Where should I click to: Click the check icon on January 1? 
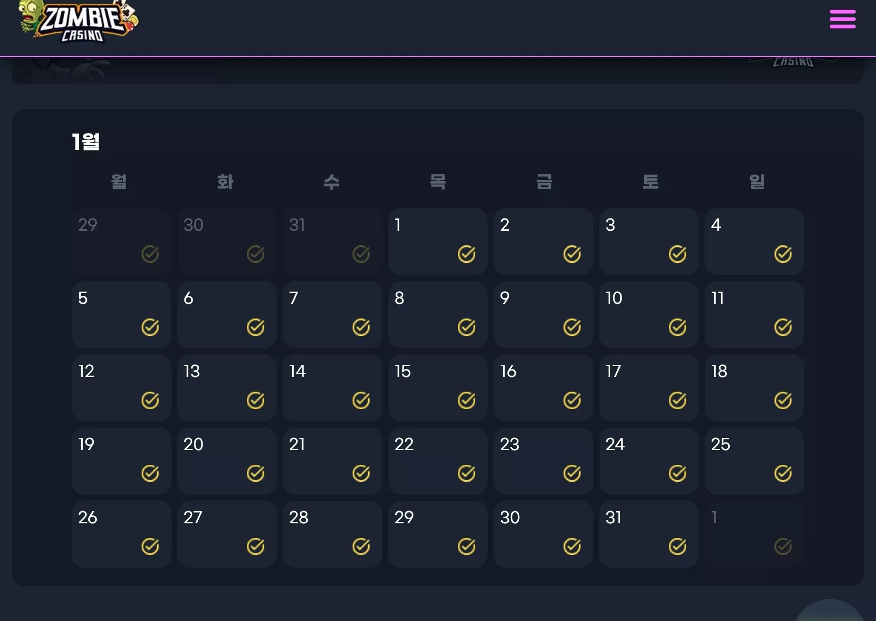[466, 254]
